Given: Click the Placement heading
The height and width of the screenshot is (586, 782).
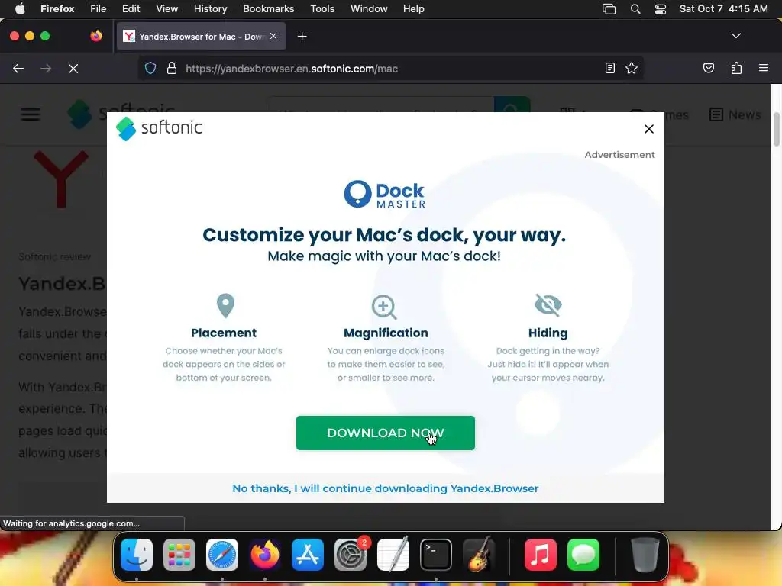Looking at the screenshot, I should tap(224, 333).
